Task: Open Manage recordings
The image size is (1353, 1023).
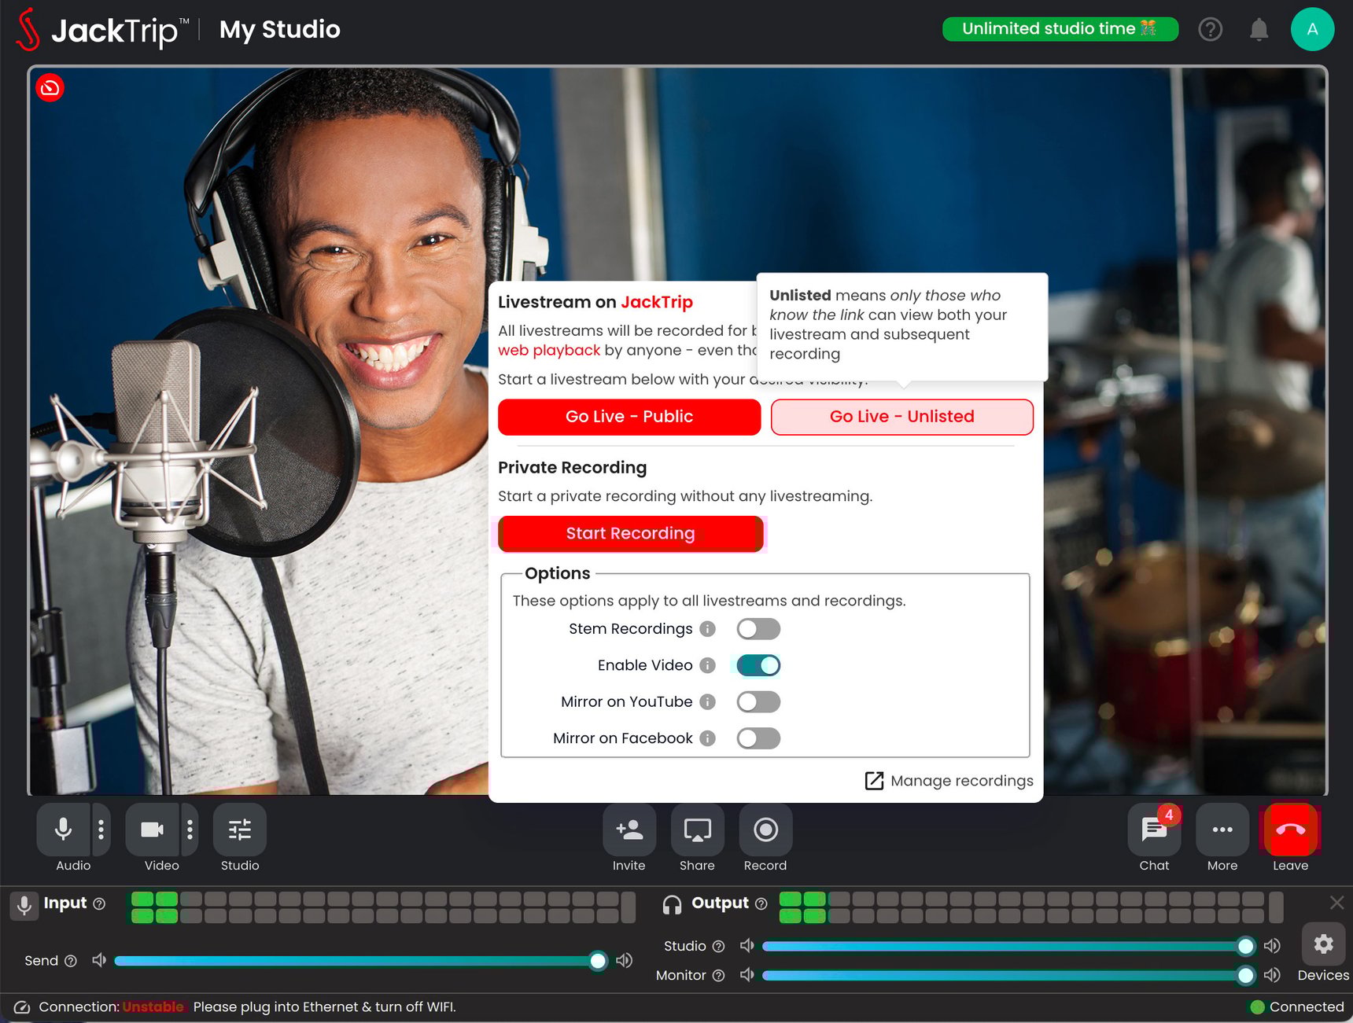Action: coord(949,780)
